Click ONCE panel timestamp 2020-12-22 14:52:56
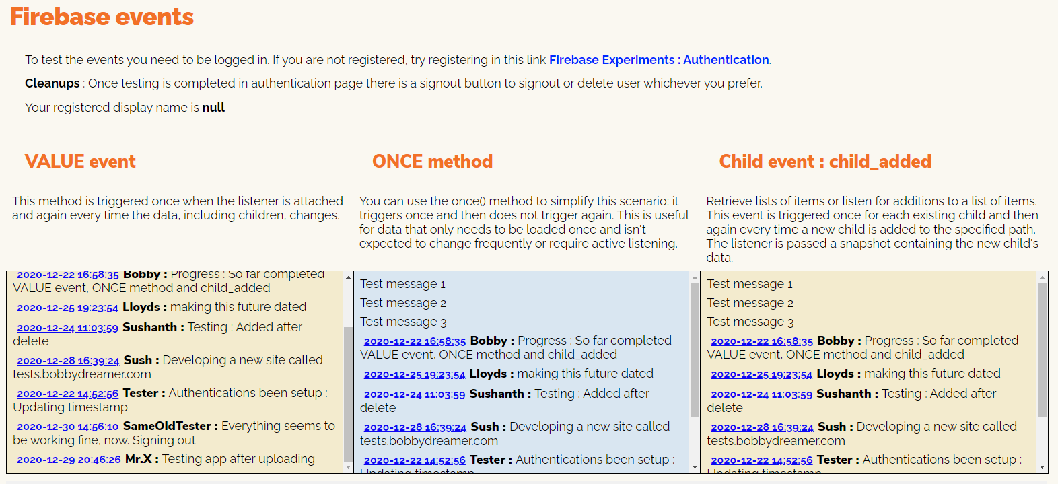Viewport: 1058px width, 484px height. 415,460
